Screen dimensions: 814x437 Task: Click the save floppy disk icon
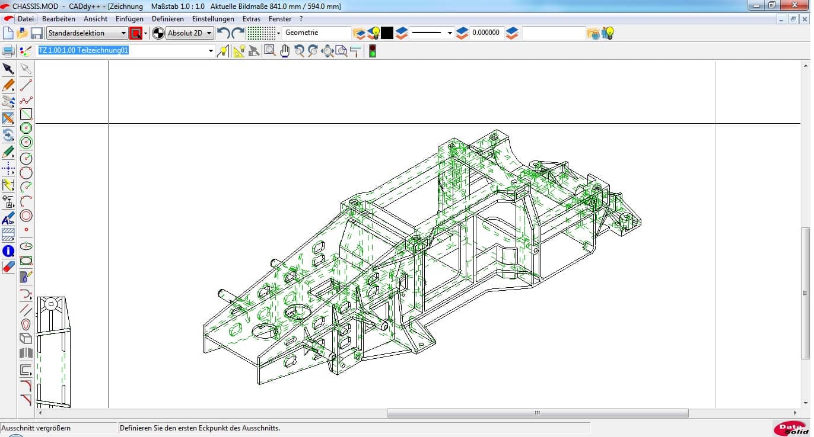point(37,33)
